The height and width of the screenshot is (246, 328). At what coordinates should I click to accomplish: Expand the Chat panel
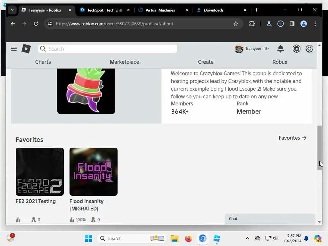(x=270, y=219)
